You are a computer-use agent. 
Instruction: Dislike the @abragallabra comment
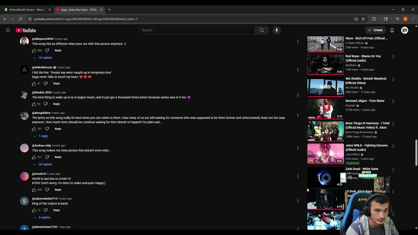coord(47,129)
